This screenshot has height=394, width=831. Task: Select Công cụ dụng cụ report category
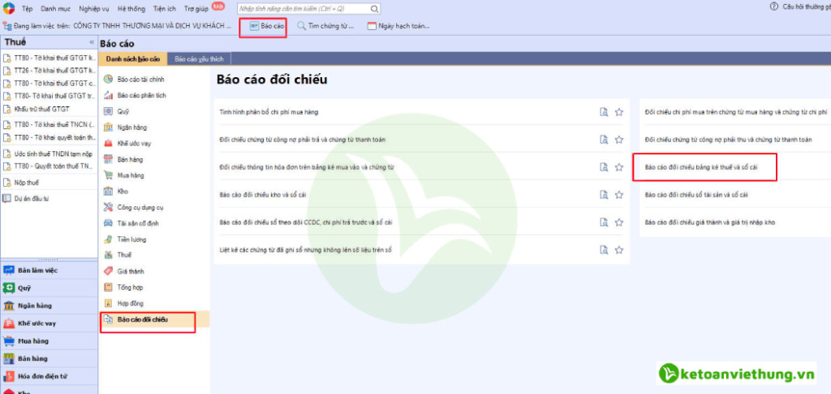click(141, 207)
